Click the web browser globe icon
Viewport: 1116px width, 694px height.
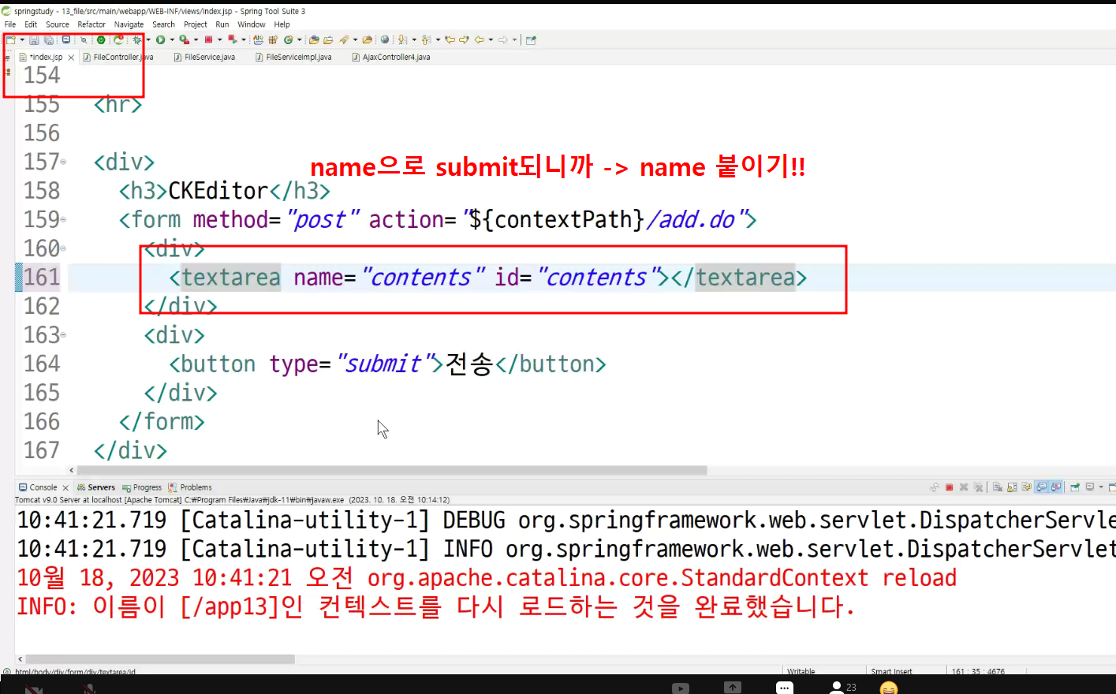point(385,39)
